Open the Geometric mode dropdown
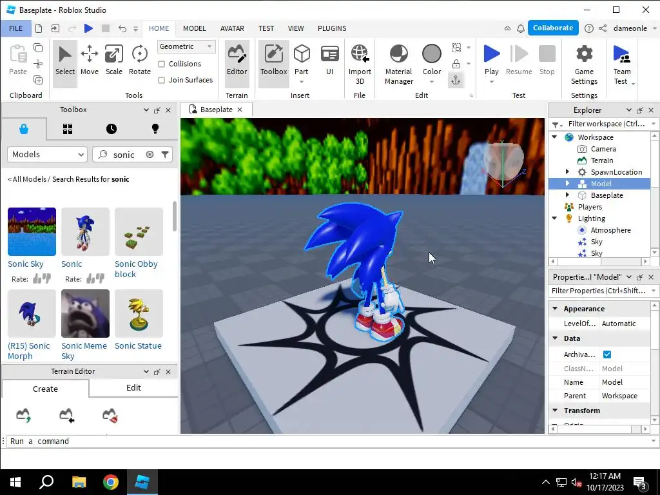 (x=186, y=46)
